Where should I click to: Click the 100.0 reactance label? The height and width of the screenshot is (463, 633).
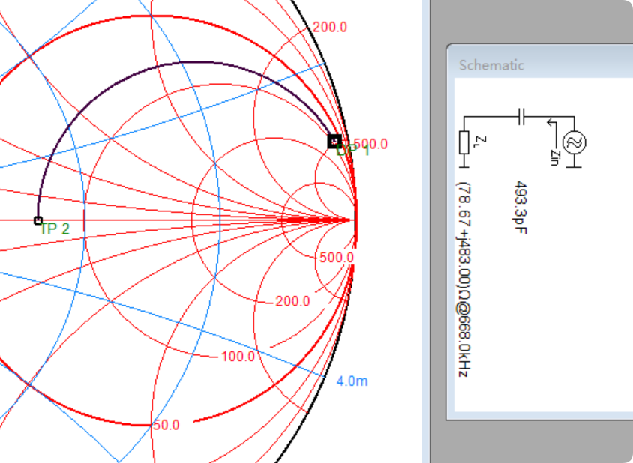pos(238,357)
